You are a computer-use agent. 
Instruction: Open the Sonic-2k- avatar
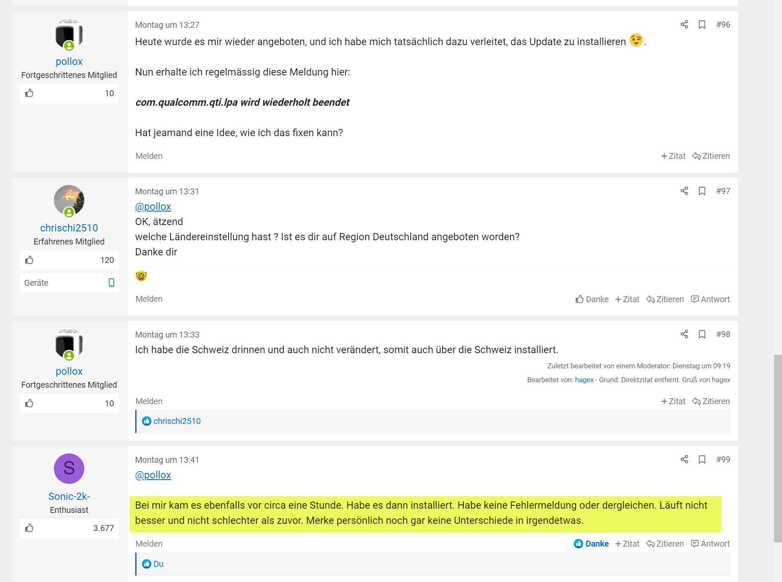[69, 469]
